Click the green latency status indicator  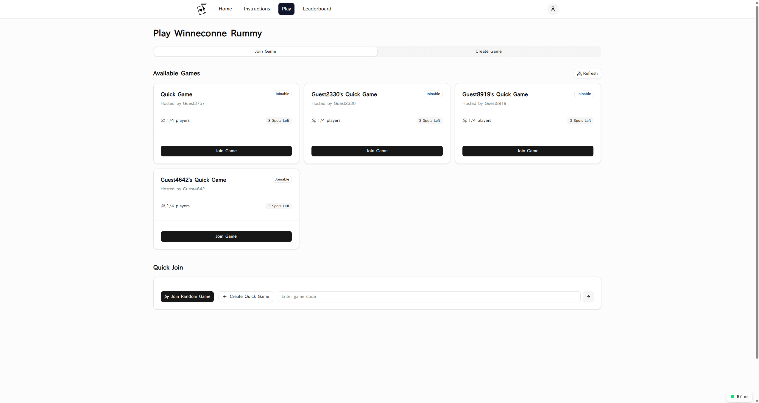pyautogui.click(x=732, y=396)
